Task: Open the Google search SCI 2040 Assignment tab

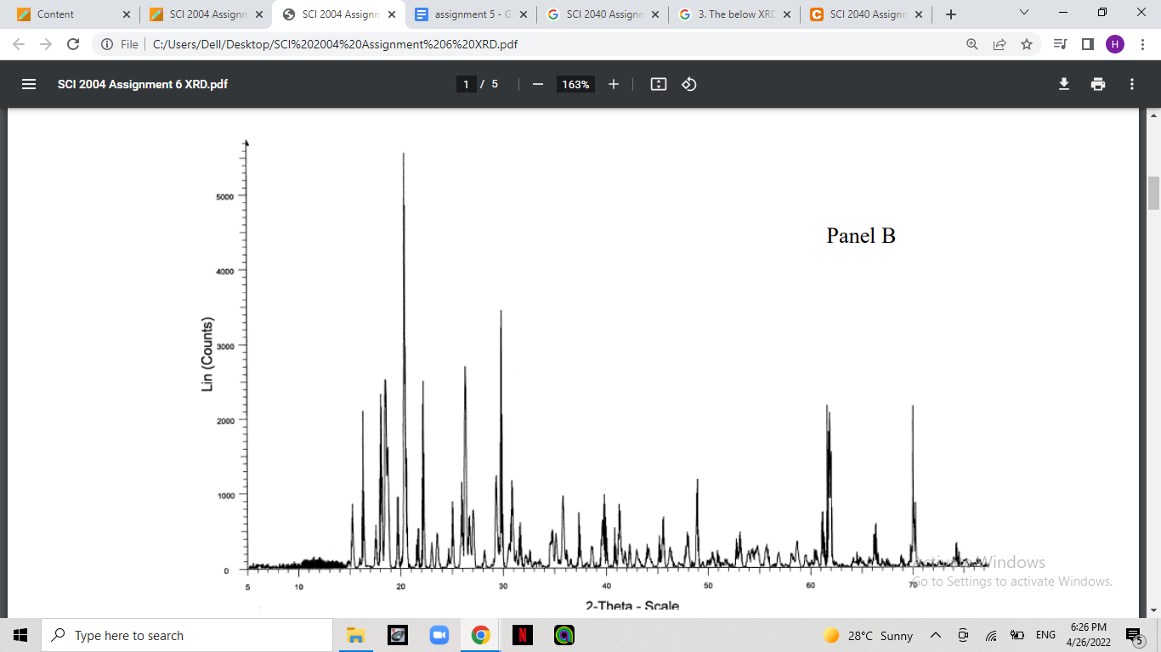Action: click(x=603, y=14)
